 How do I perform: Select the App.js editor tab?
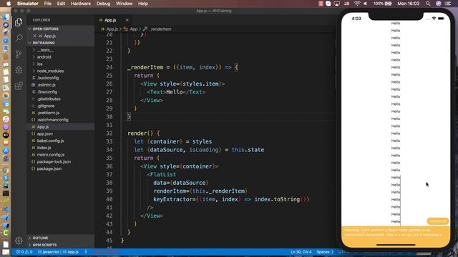pos(110,20)
